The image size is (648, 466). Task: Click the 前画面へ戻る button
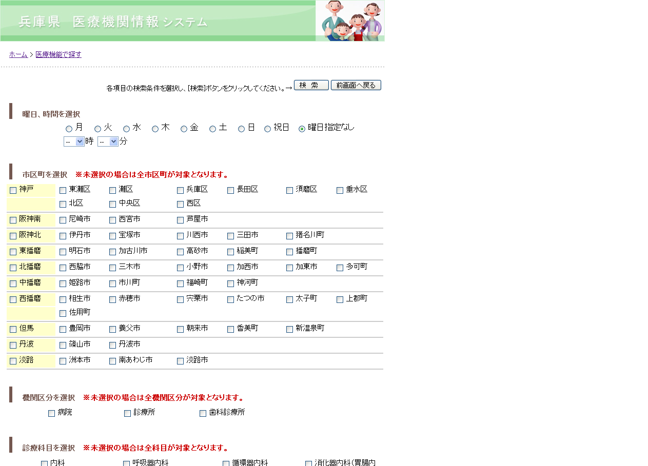356,85
